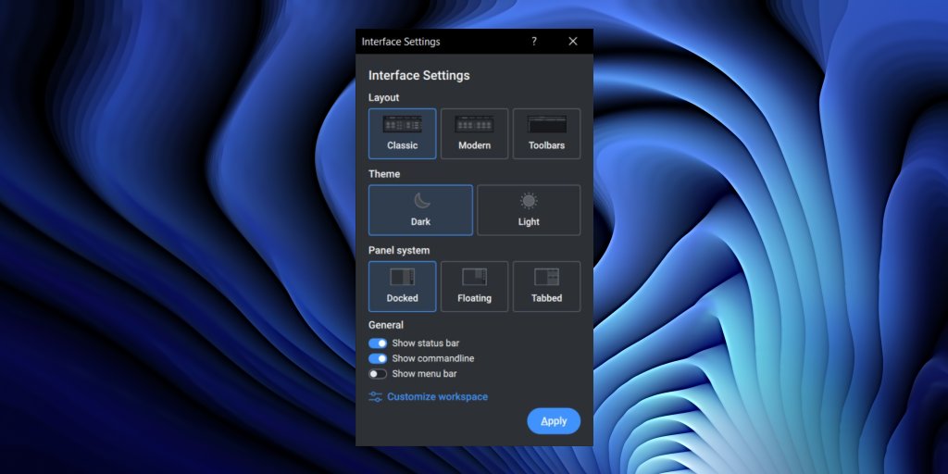Pick the Tabbed panel system
The width and height of the screenshot is (948, 474).
point(546,287)
